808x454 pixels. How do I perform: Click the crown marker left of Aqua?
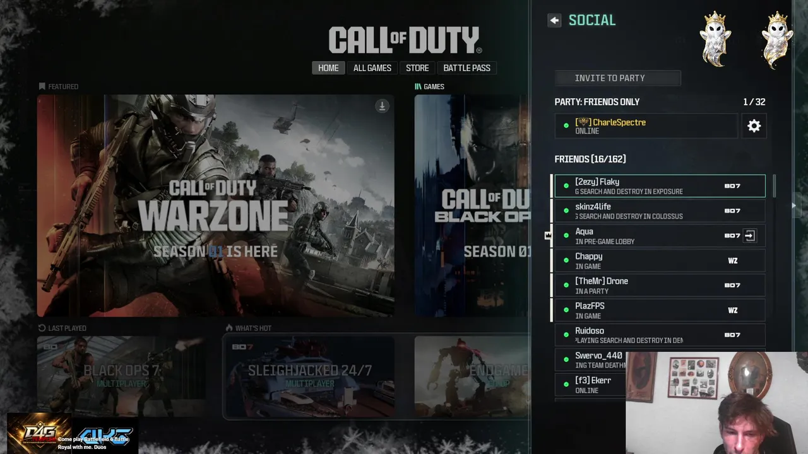[x=548, y=235]
